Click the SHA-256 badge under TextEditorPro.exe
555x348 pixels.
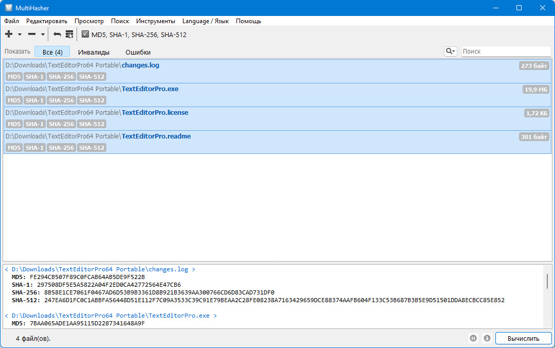click(61, 100)
